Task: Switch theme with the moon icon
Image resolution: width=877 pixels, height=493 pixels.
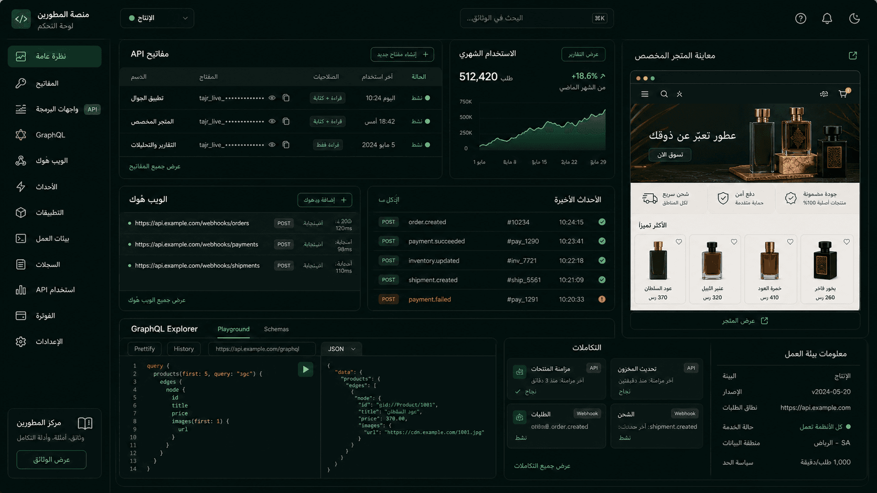Action: click(x=854, y=18)
